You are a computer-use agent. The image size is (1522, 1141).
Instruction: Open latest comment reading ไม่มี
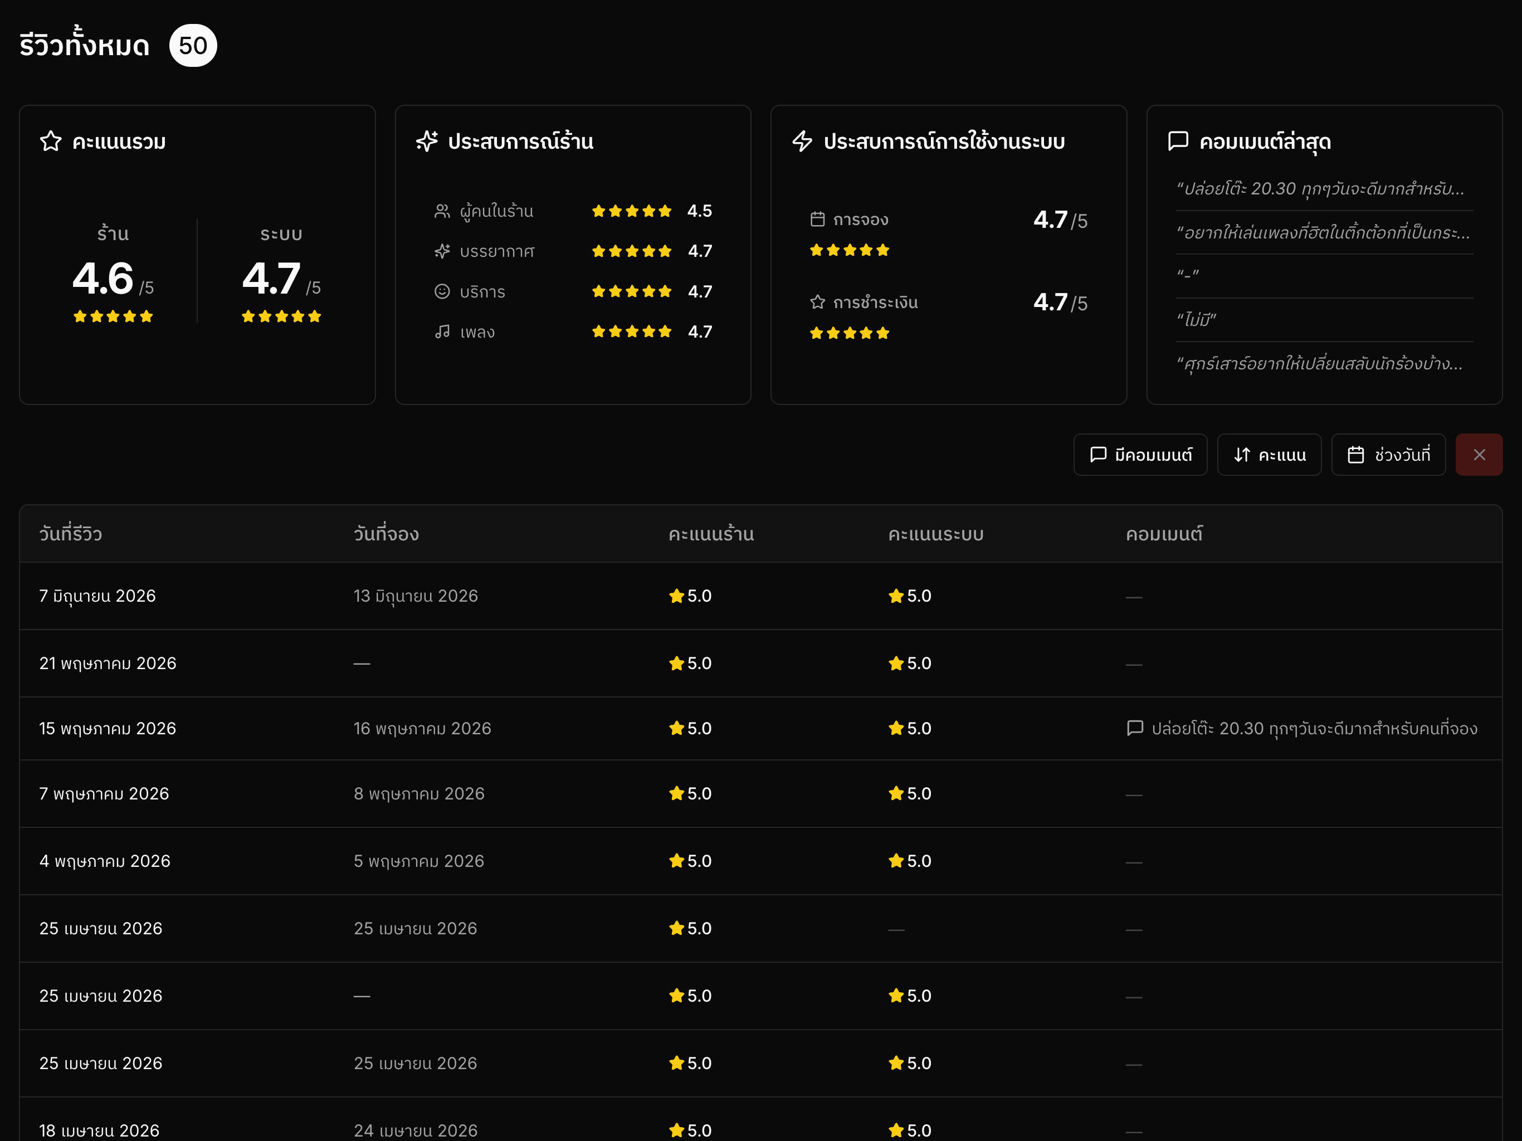pos(1197,319)
